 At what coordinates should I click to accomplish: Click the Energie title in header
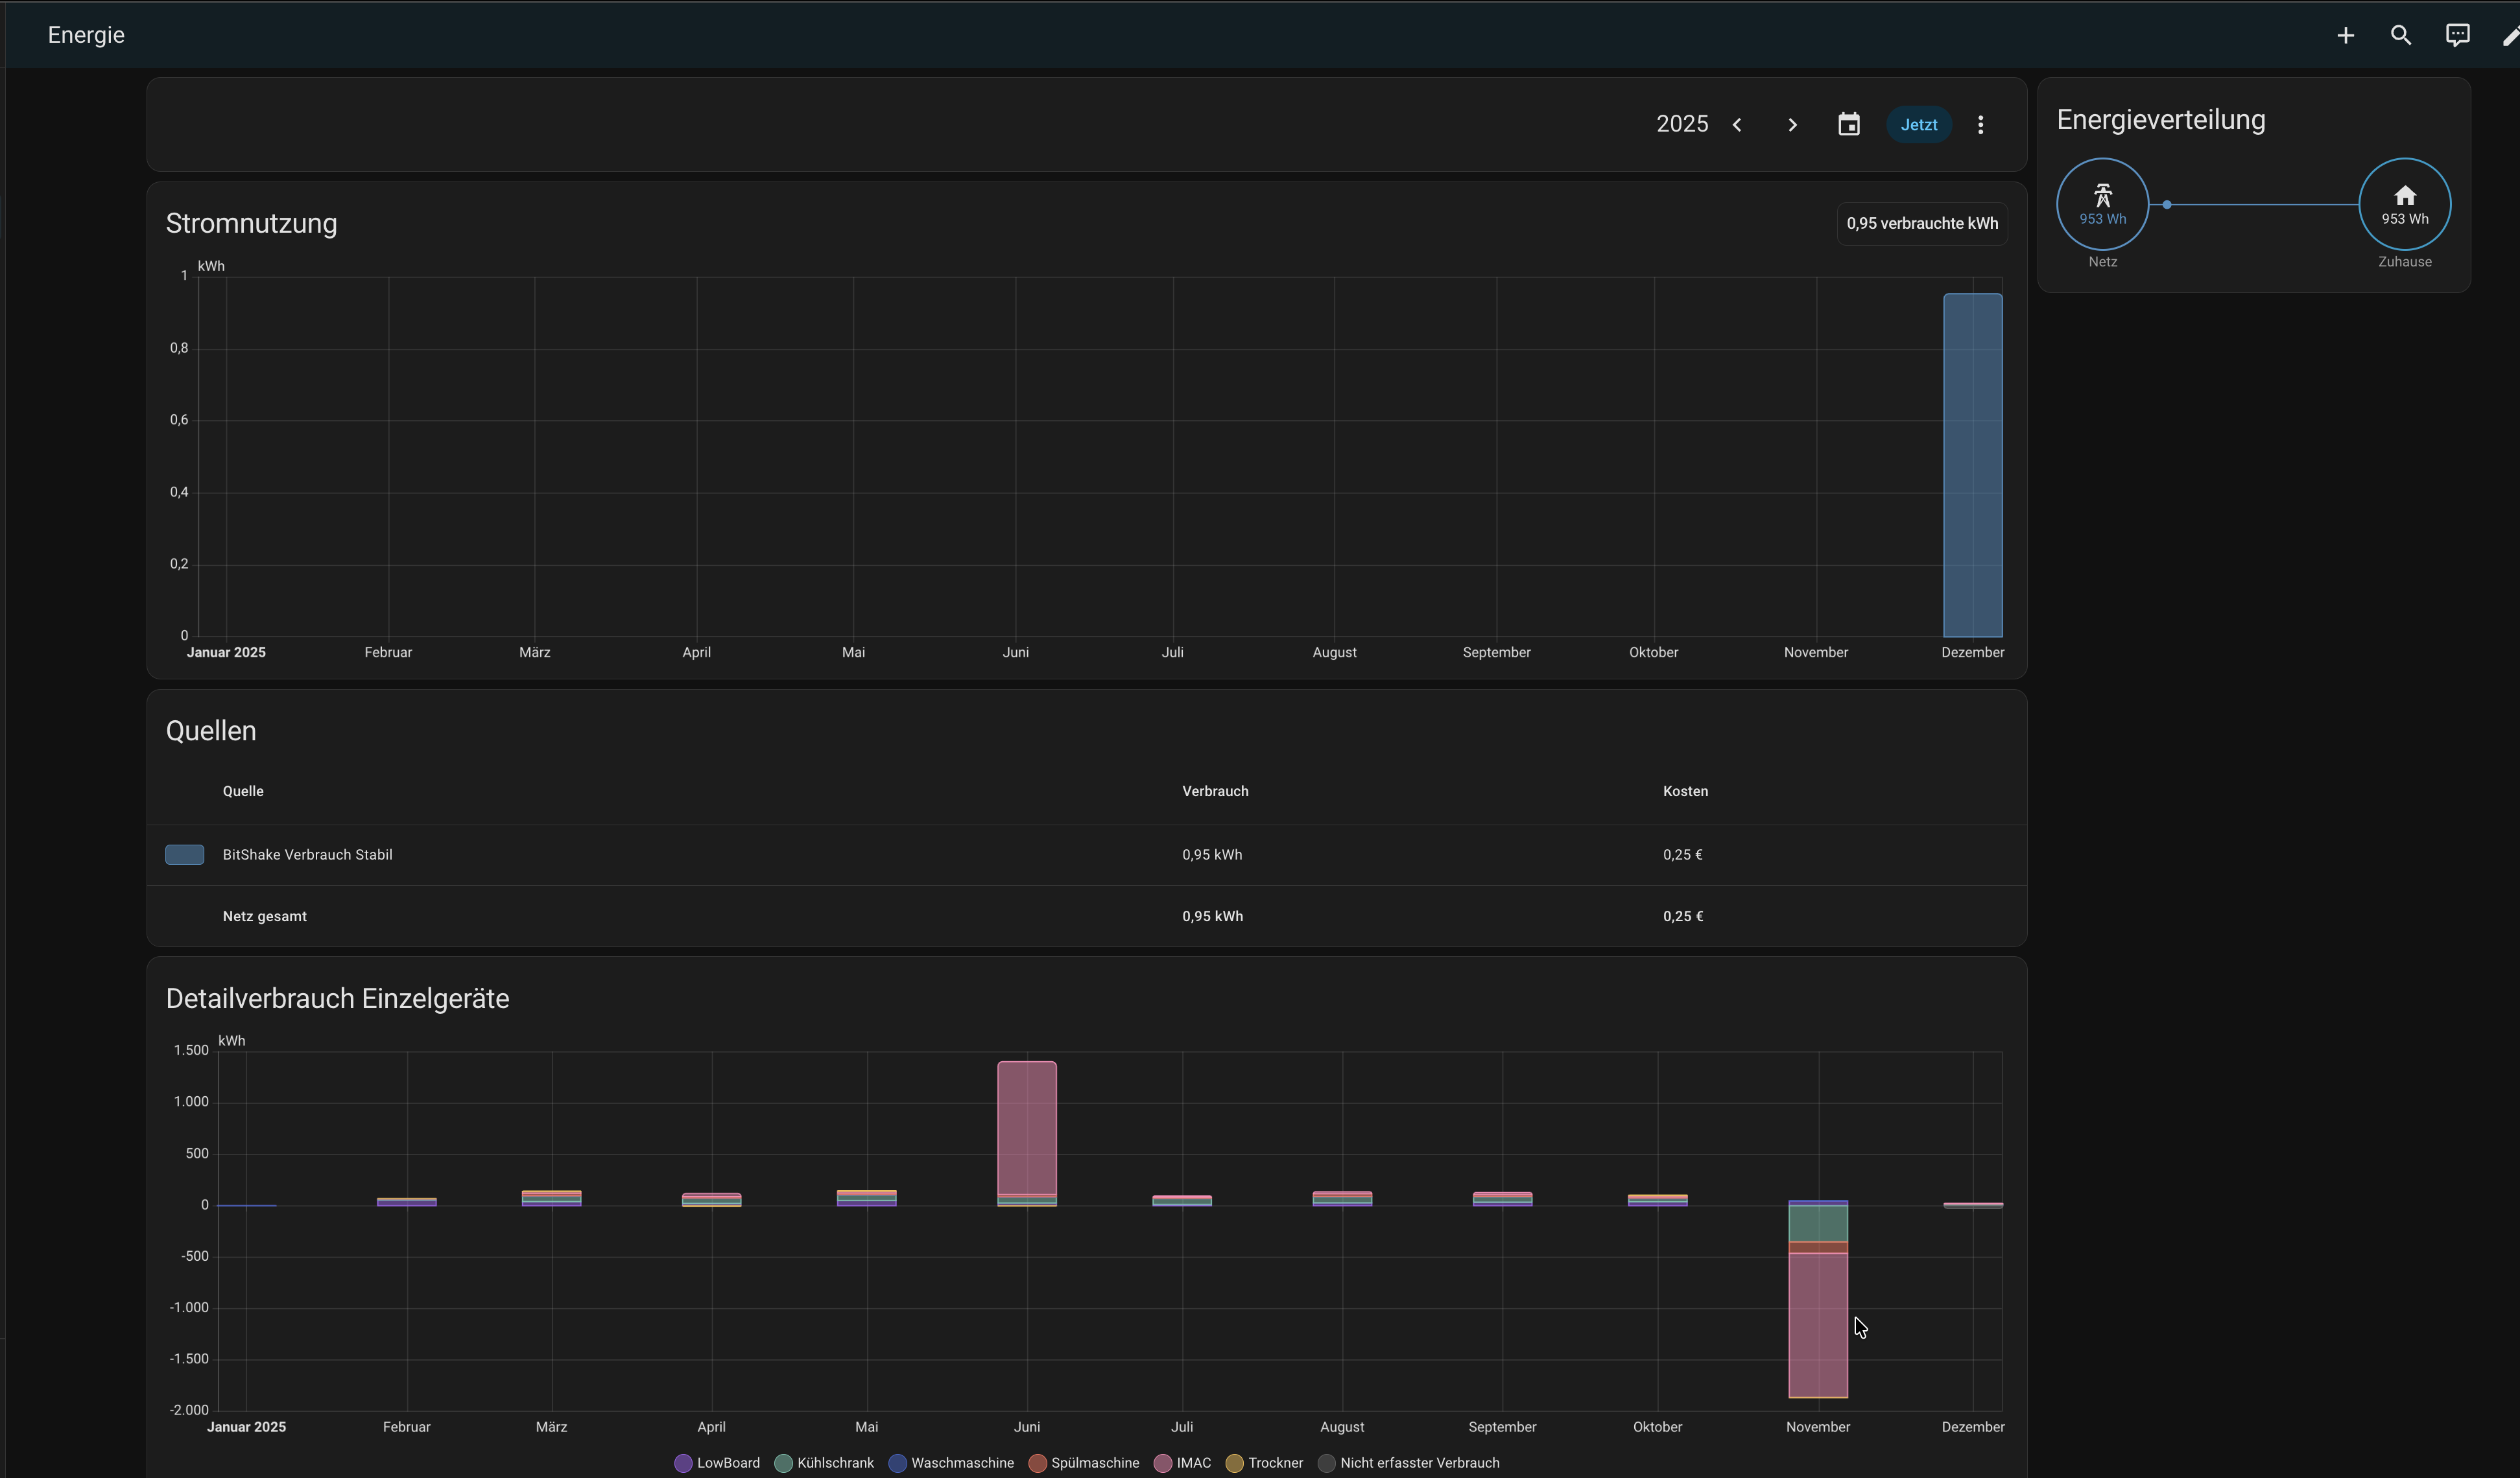86,35
